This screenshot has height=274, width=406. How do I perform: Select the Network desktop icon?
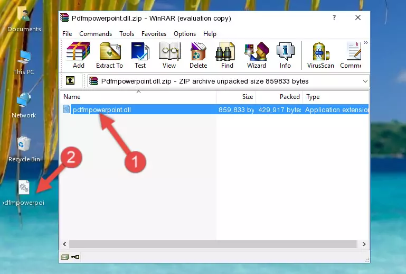(x=24, y=106)
